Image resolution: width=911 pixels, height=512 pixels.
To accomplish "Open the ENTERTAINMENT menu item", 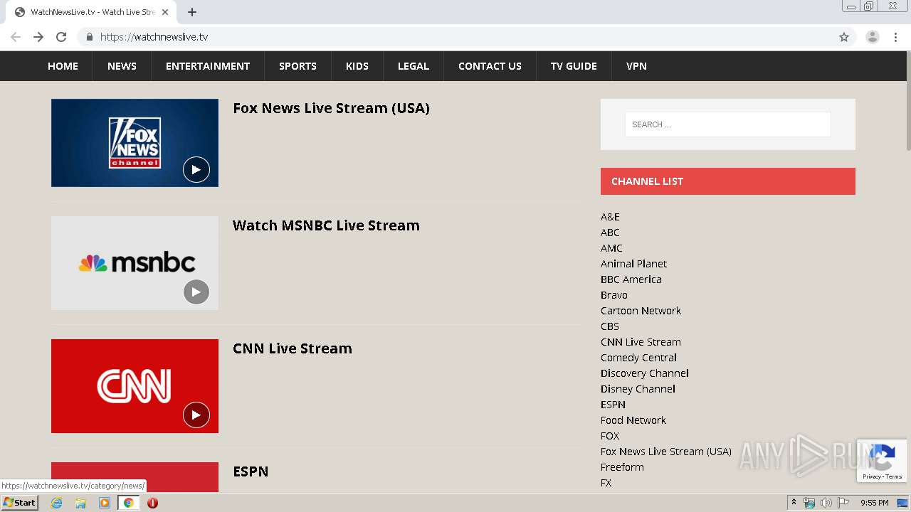I will click(x=208, y=66).
